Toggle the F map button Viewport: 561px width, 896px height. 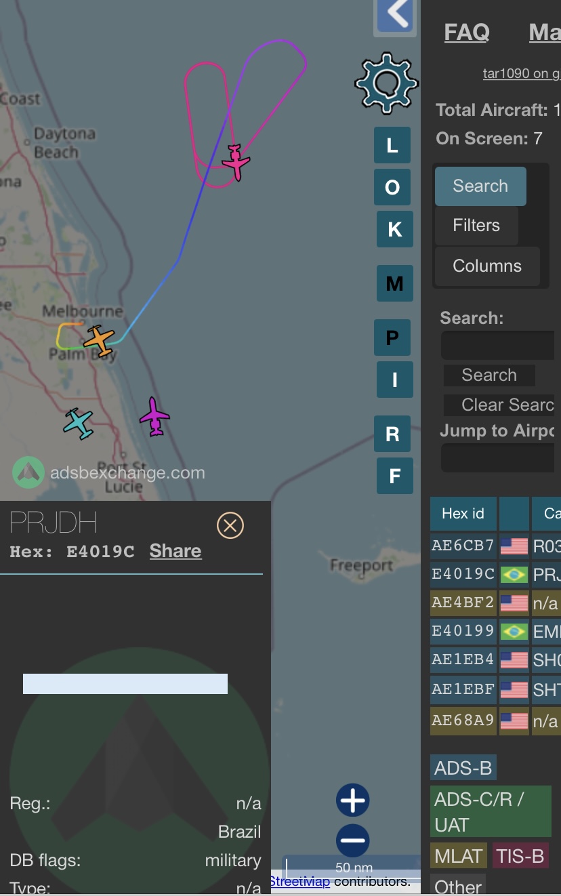pos(394,476)
